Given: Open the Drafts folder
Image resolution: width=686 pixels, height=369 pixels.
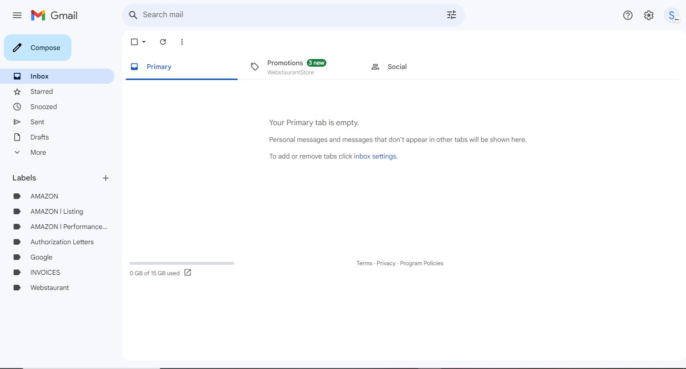Looking at the screenshot, I should pyautogui.click(x=57, y=137).
